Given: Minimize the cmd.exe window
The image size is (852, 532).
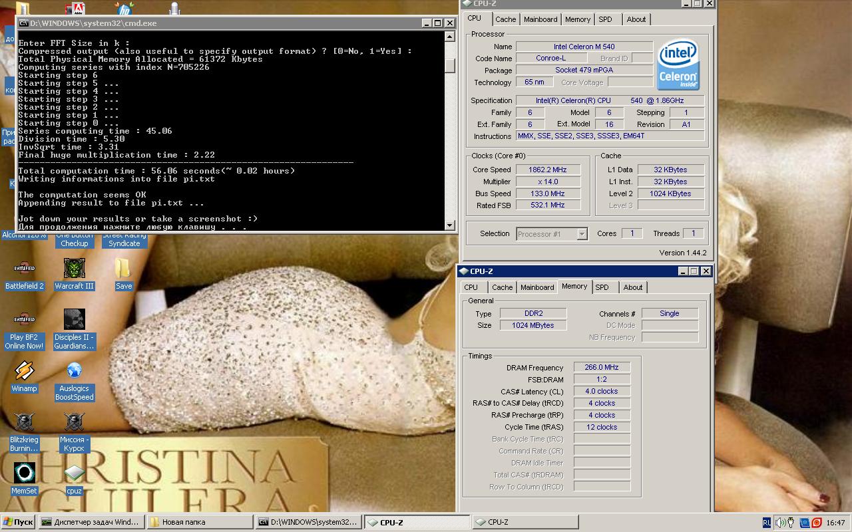Looking at the screenshot, I should [427, 23].
